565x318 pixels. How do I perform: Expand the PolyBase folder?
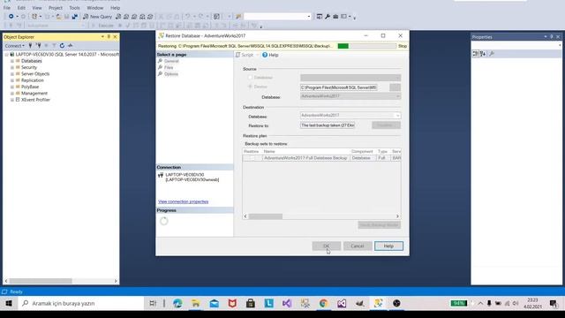click(11, 87)
